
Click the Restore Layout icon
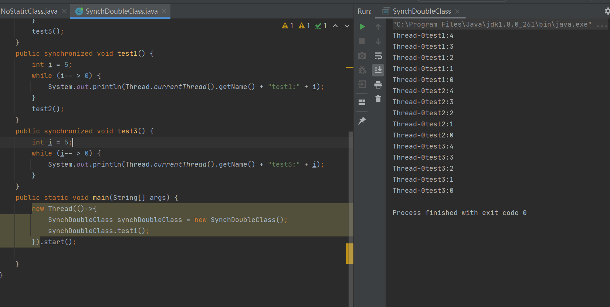point(362,102)
